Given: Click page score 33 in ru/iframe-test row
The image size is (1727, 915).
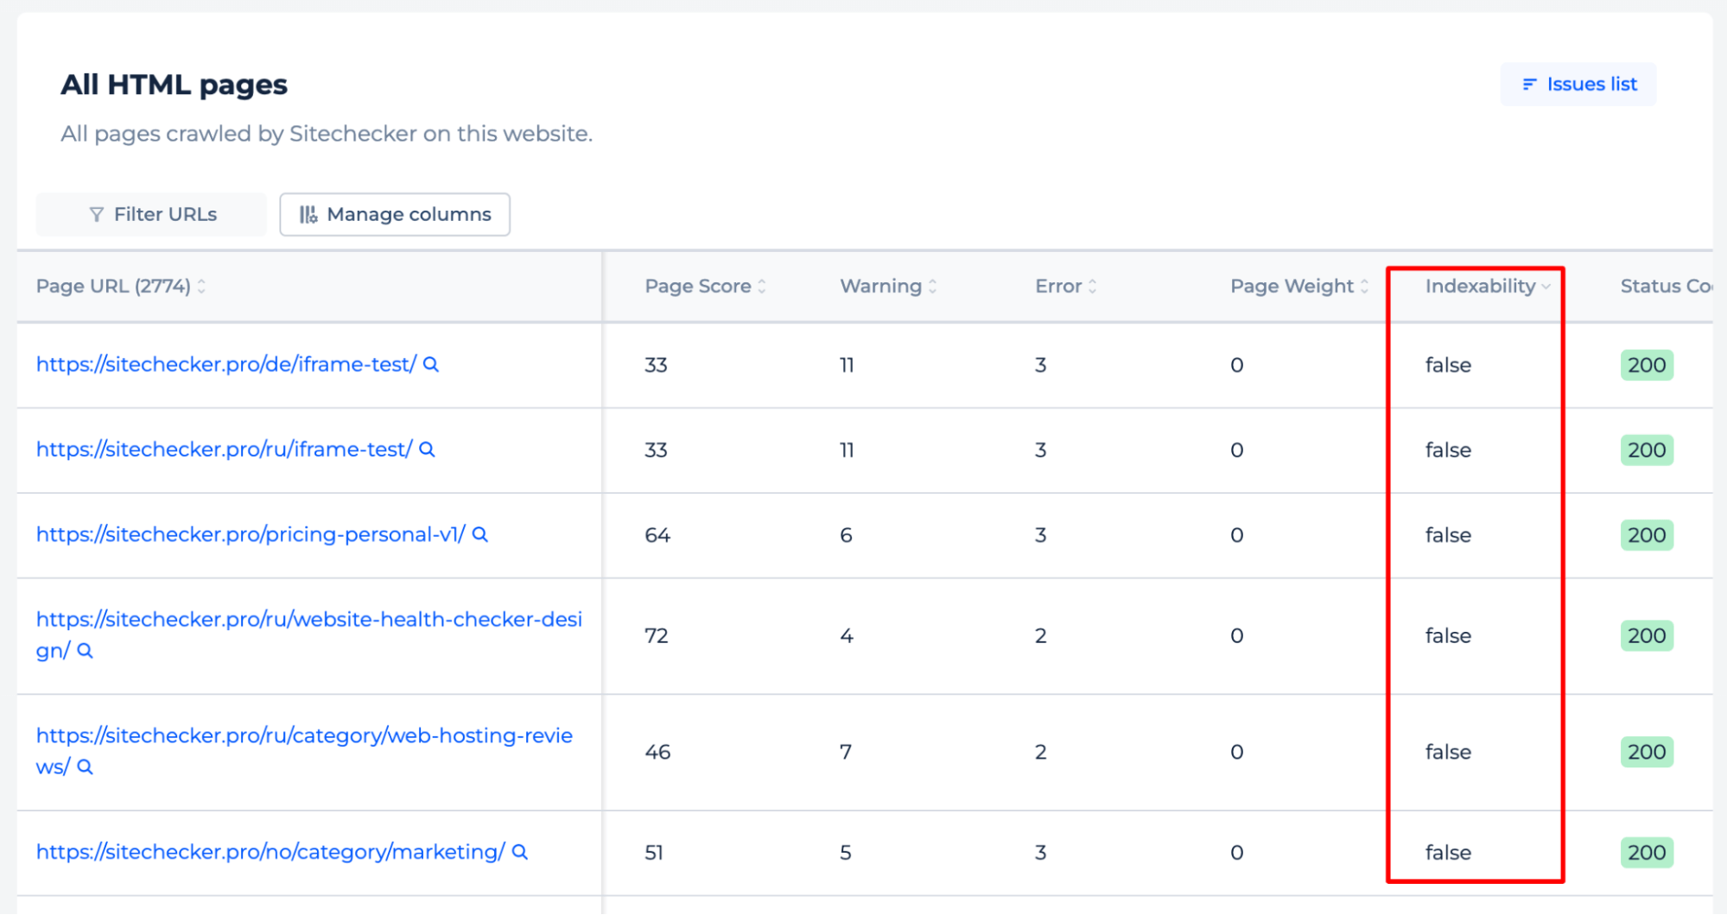Looking at the screenshot, I should coord(656,450).
